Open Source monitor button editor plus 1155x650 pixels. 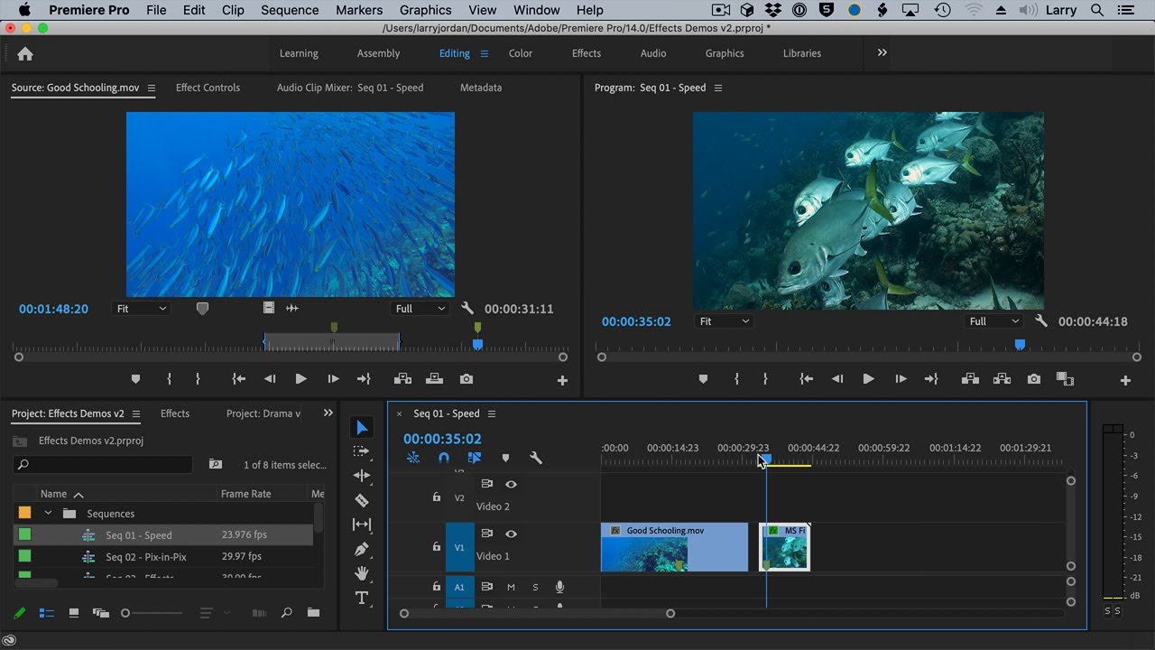(562, 381)
